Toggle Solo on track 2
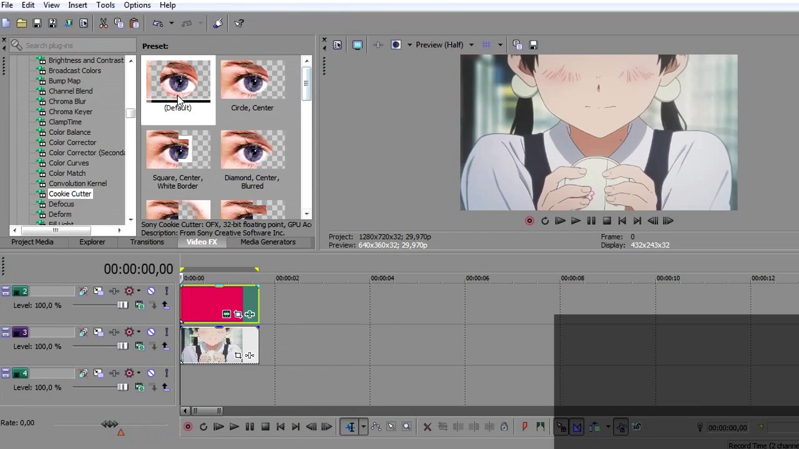The height and width of the screenshot is (449, 799). click(167, 291)
